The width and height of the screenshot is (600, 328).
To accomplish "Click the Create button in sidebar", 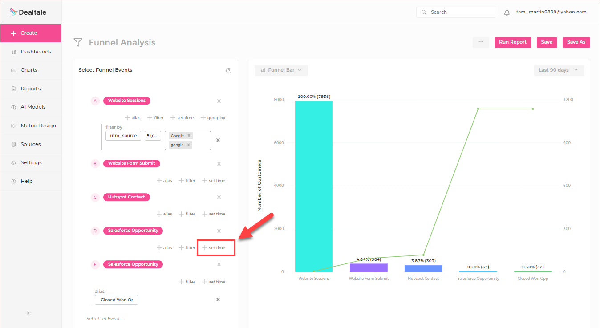I will [x=31, y=33].
